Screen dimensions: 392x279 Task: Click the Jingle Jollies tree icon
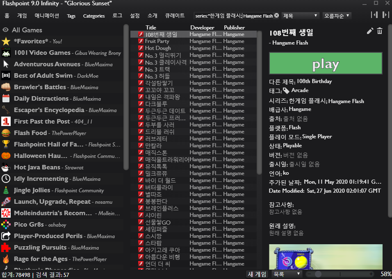(6, 190)
